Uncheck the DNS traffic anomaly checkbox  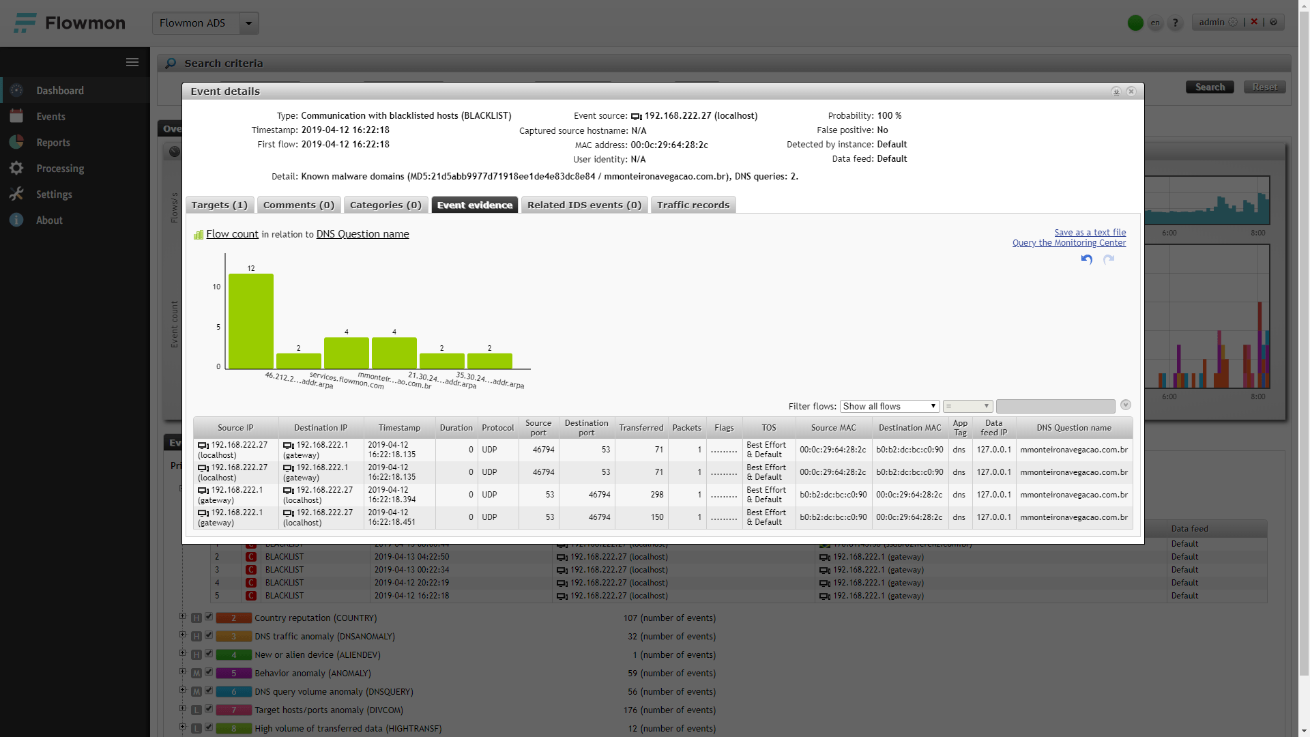point(209,635)
